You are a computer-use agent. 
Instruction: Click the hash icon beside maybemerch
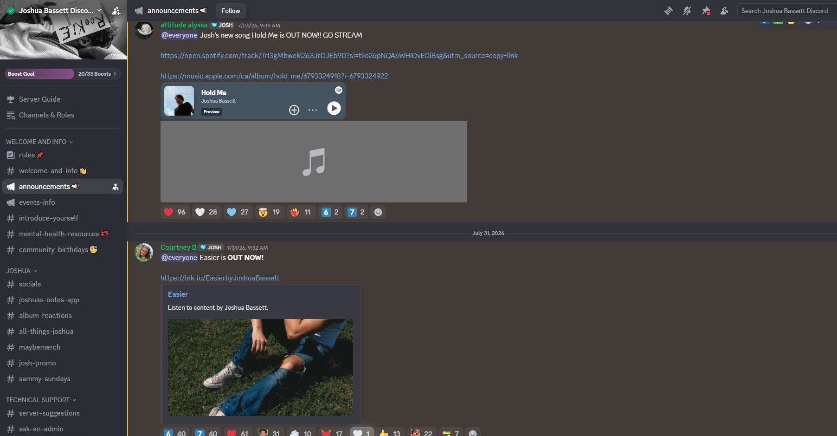click(x=11, y=347)
